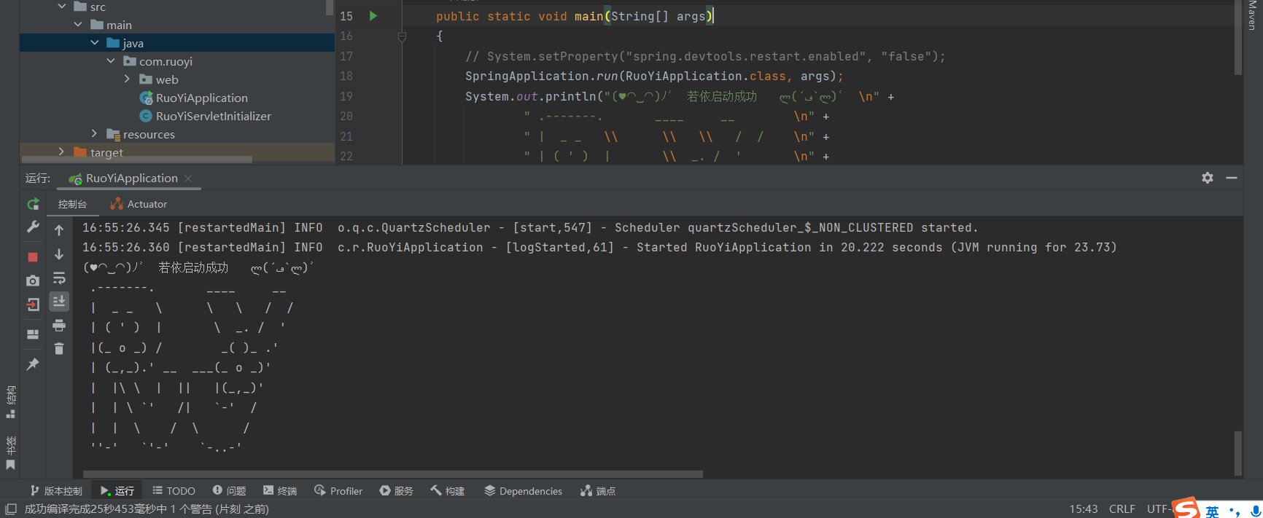
Task: Click the print console output icon
Action: click(59, 325)
